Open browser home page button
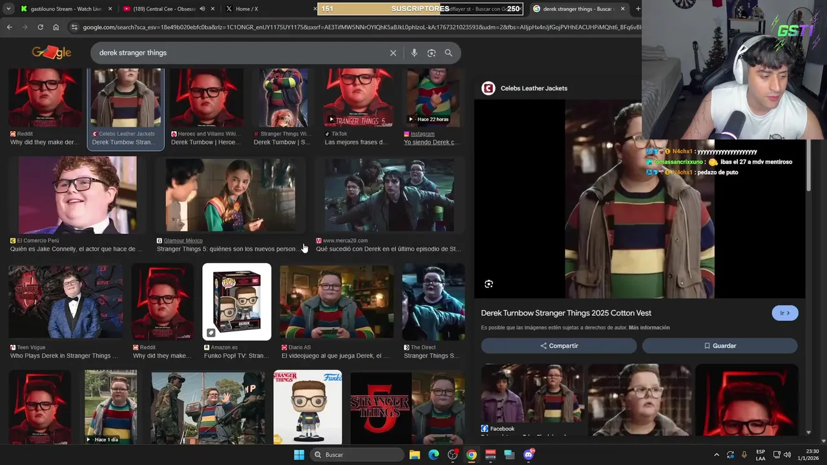Viewport: 827px width, 465px height. tap(56, 27)
